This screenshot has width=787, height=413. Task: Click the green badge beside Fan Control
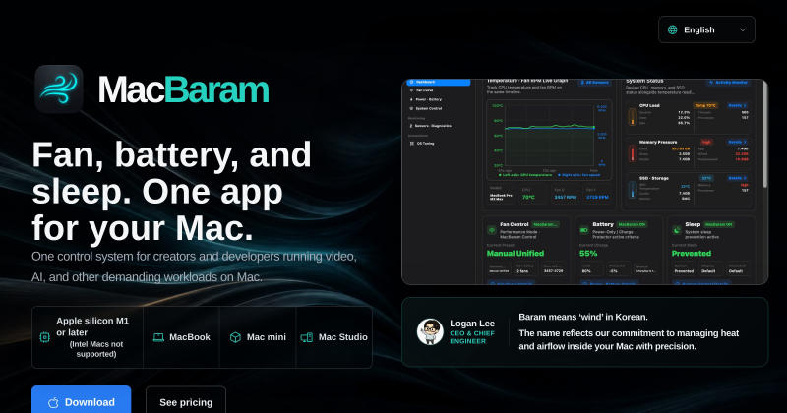coord(545,225)
